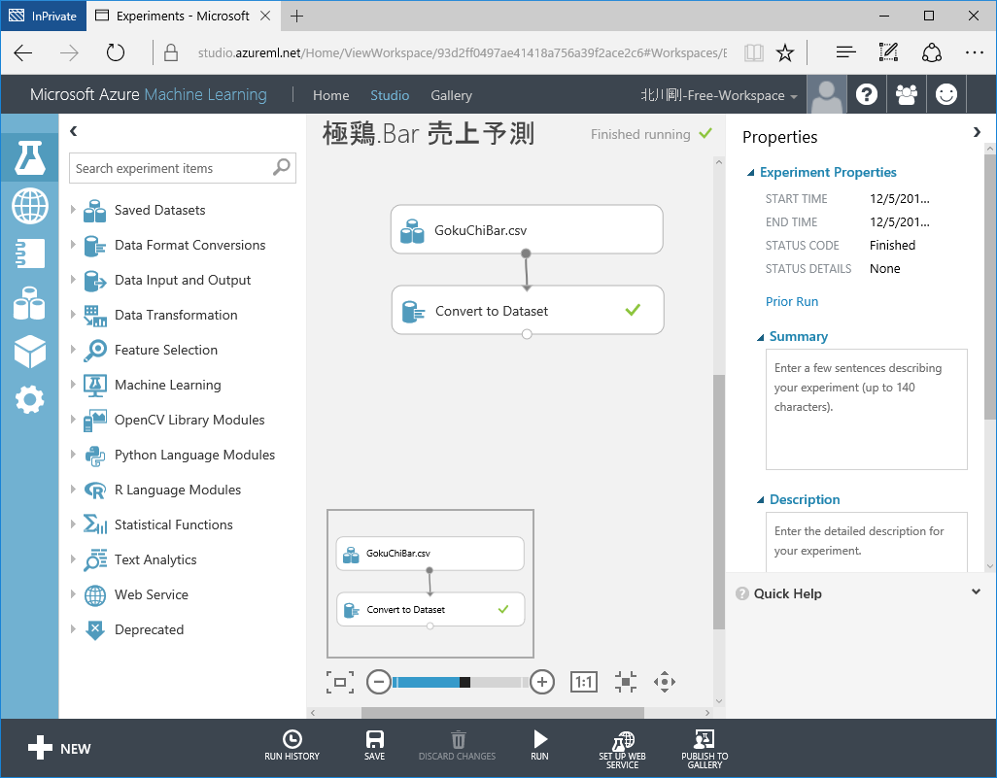997x778 pixels.
Task: Open the community people icon
Action: (906, 95)
